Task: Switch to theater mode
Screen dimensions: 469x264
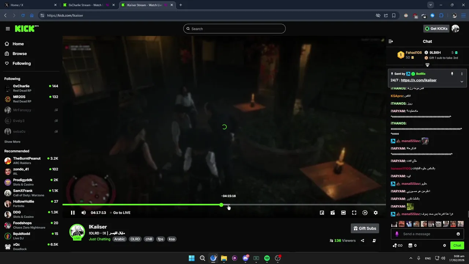Action: [343, 213]
